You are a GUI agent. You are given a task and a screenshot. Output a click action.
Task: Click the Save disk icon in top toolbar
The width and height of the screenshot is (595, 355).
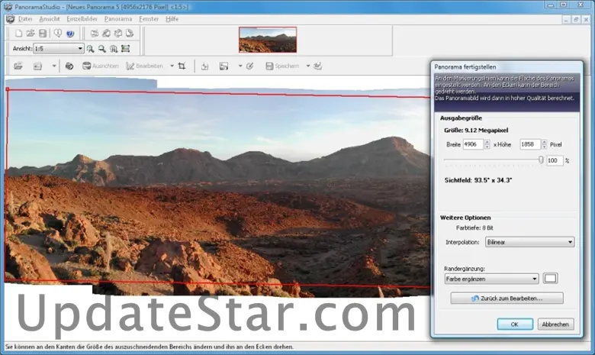click(x=43, y=34)
